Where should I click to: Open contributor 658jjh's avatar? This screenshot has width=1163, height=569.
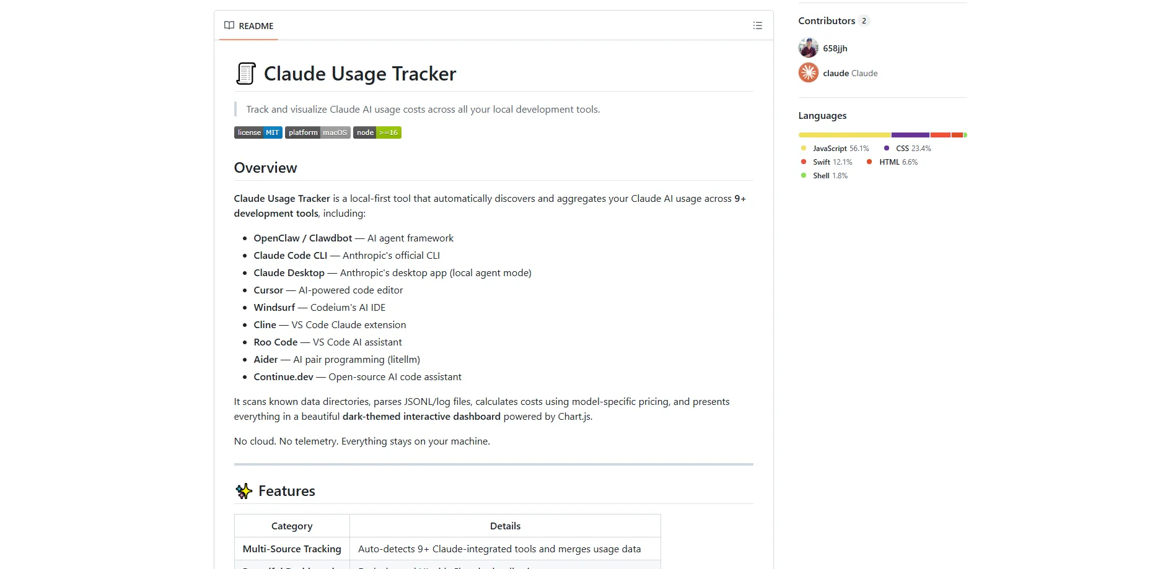coord(807,48)
